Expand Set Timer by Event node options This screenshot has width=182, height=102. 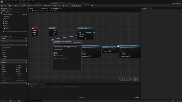[x=85, y=39]
